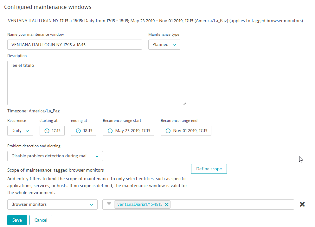Click the clock icon in ending at field
Viewport: 315px width, 227px height.
click(x=78, y=131)
